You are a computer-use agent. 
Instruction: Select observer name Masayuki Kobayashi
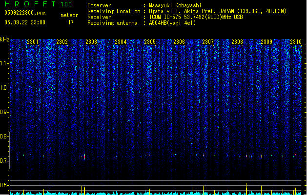[175, 5]
